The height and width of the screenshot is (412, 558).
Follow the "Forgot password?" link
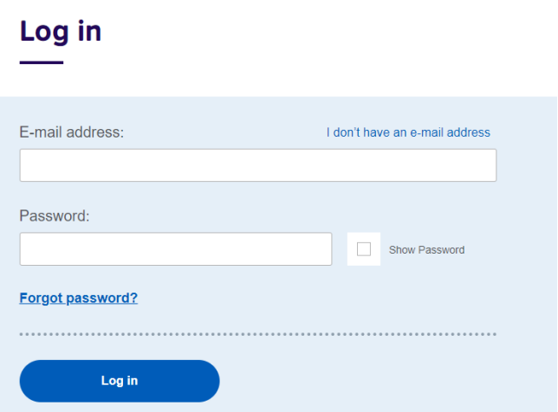[78, 299]
